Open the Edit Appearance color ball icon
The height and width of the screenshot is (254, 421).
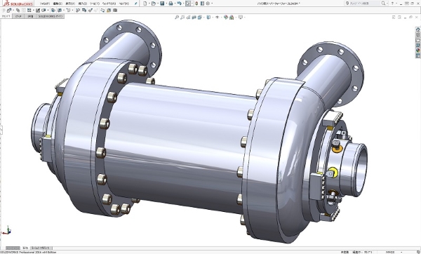click(226, 17)
